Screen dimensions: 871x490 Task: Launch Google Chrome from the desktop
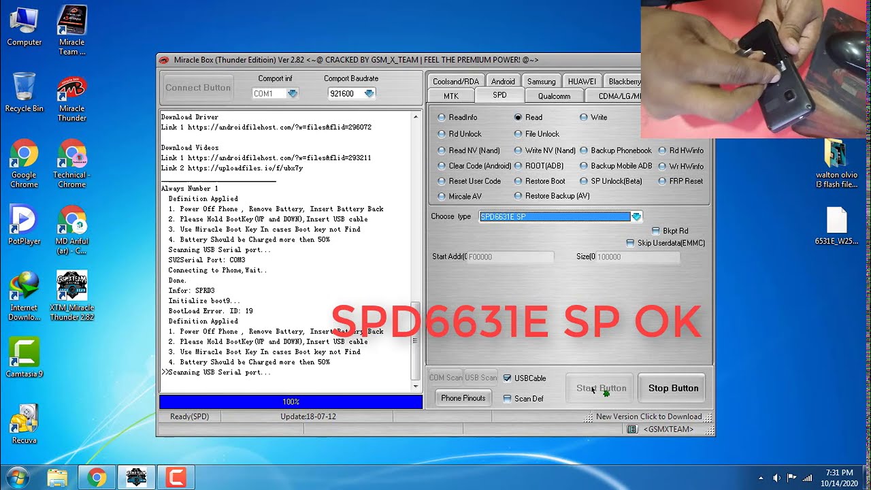tap(24, 163)
